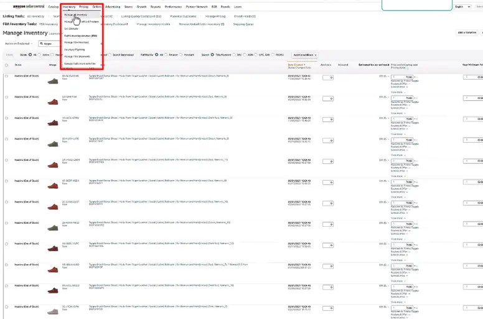Click Learn more beside Manage Inventory
The height and width of the screenshot is (319, 483).
(x=55, y=34)
